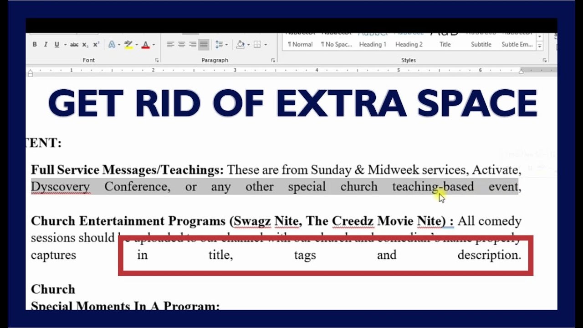Open Styles pane launcher
The image size is (583, 328).
(544, 60)
